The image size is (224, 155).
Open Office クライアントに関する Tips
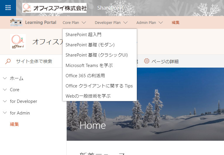pyautogui.click(x=100, y=86)
